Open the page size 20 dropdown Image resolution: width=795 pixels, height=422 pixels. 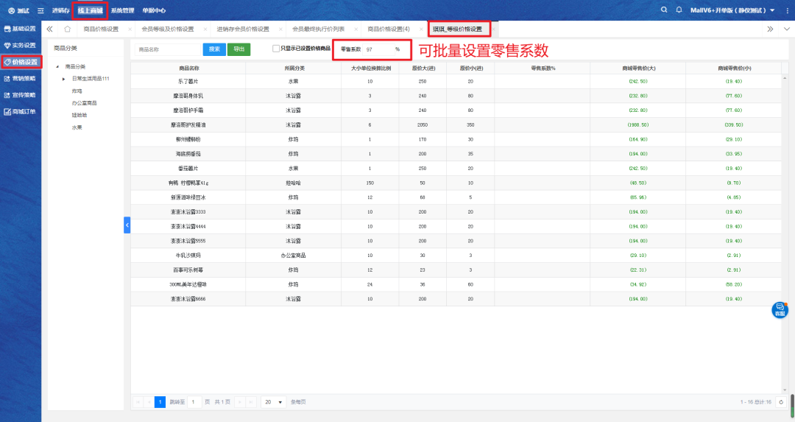coord(274,402)
